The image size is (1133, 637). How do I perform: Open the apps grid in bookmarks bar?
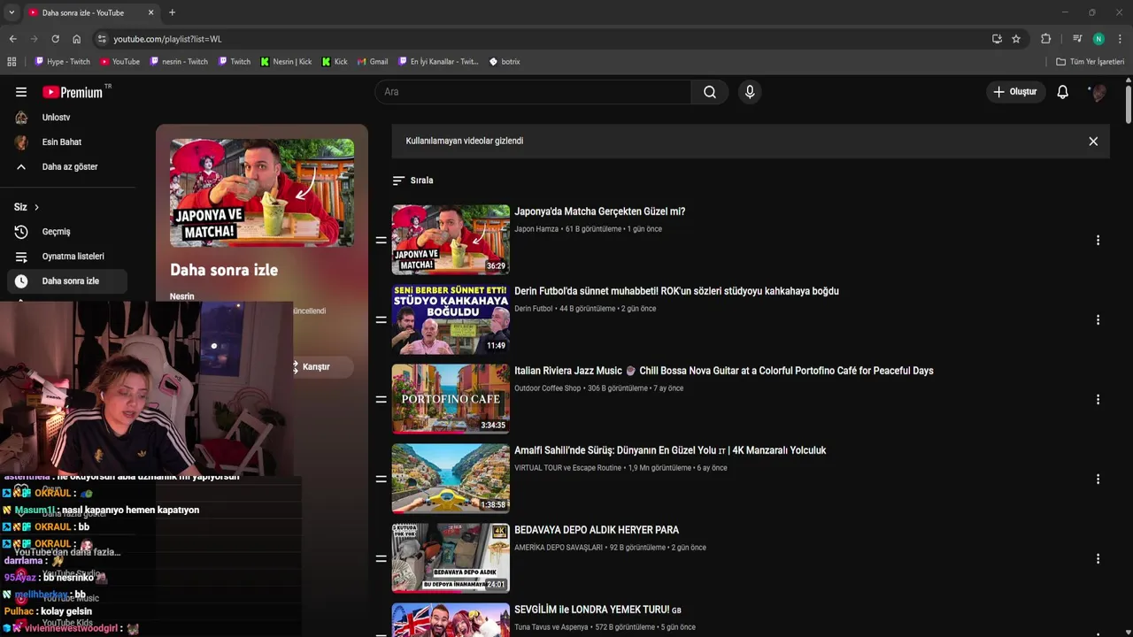click(12, 62)
